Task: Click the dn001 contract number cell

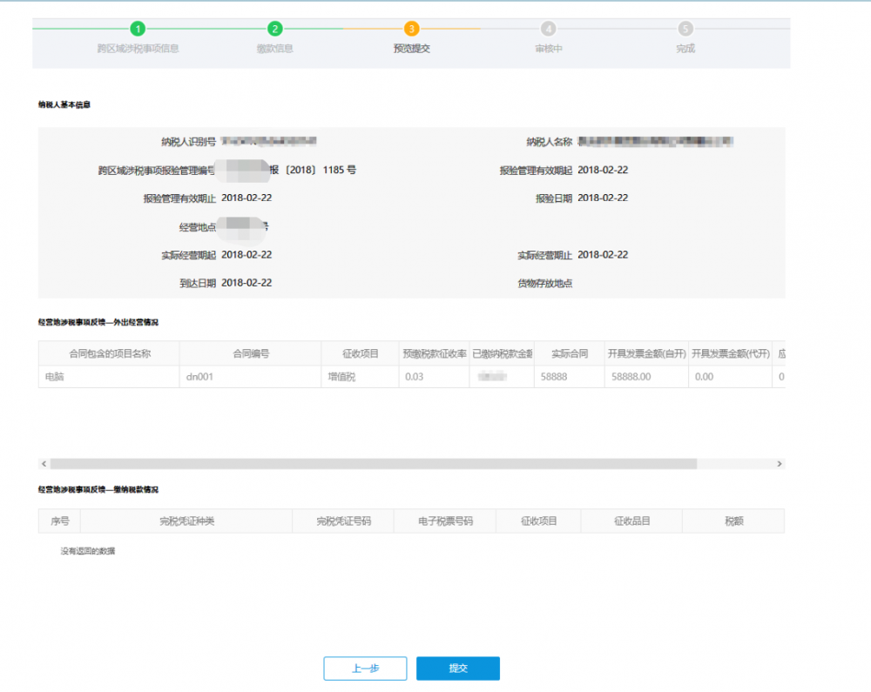Action: [199, 377]
